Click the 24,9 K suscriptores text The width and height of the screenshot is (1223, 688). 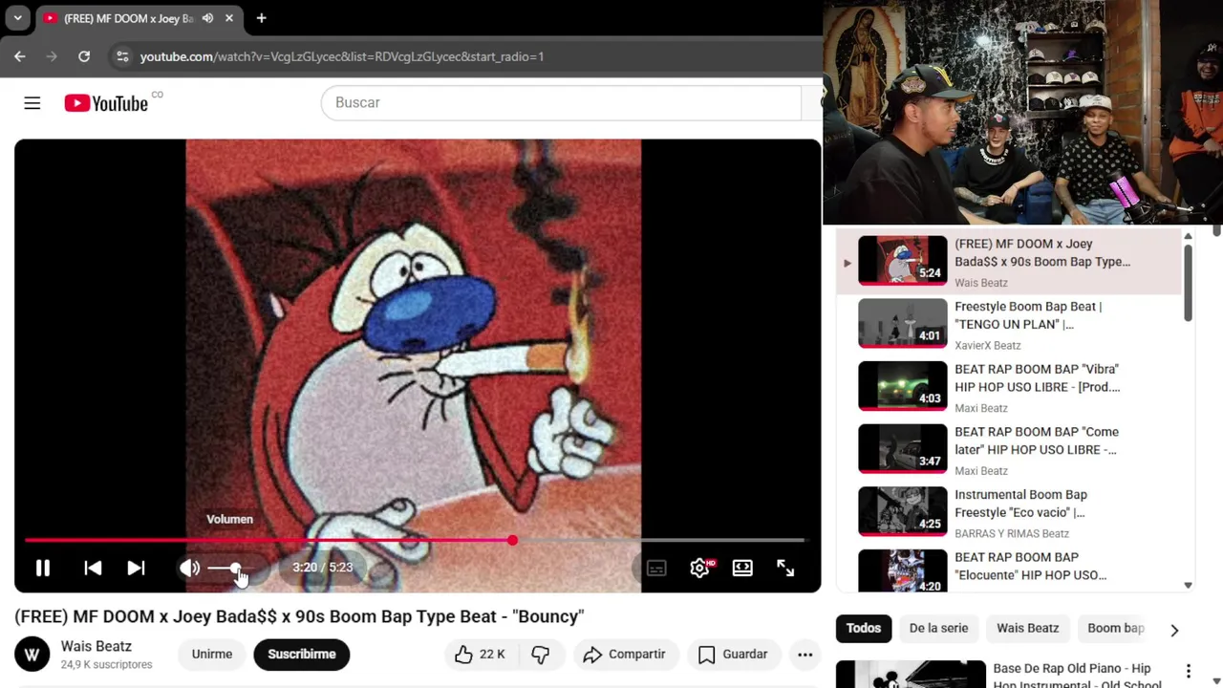click(x=106, y=664)
